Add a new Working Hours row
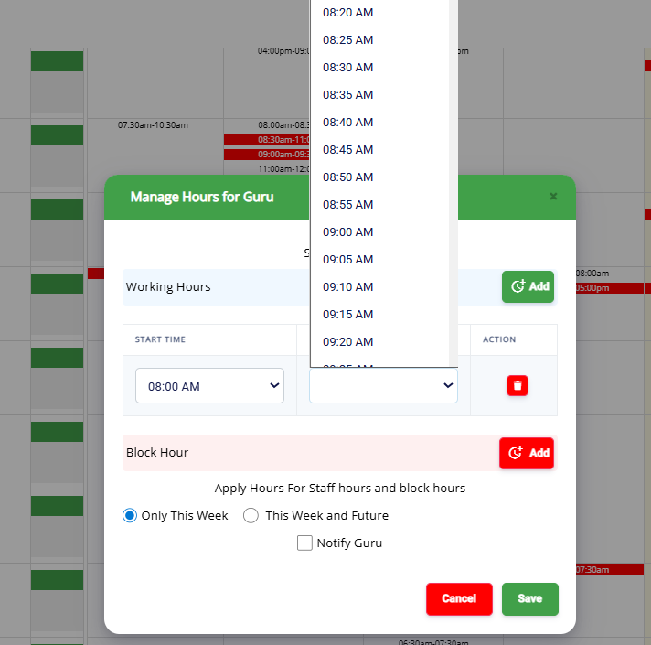Viewport: 651px width, 645px height. click(528, 286)
